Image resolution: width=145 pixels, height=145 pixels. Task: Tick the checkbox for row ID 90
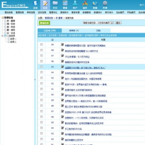click(42, 95)
